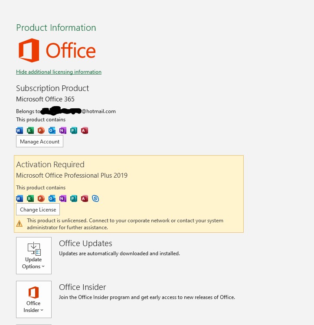Click Manage Account button
The image size is (314, 325).
[x=39, y=142]
